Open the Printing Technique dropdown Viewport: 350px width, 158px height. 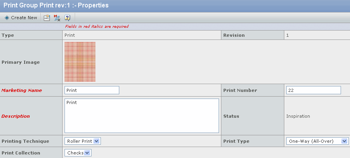[83, 141]
